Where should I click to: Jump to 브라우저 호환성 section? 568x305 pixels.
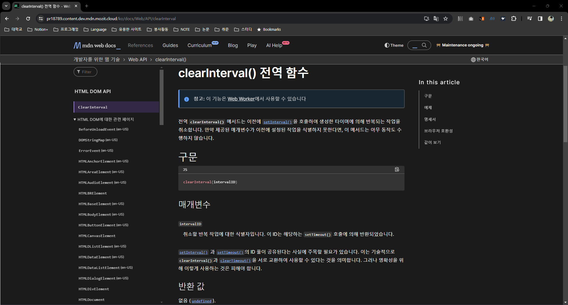438,131
